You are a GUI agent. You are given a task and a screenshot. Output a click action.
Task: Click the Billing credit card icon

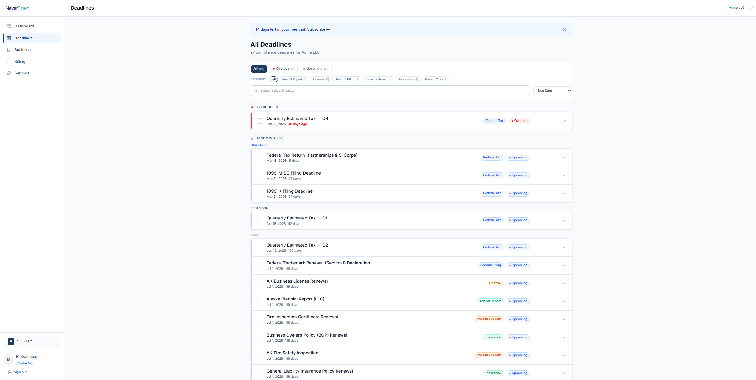coord(9,62)
